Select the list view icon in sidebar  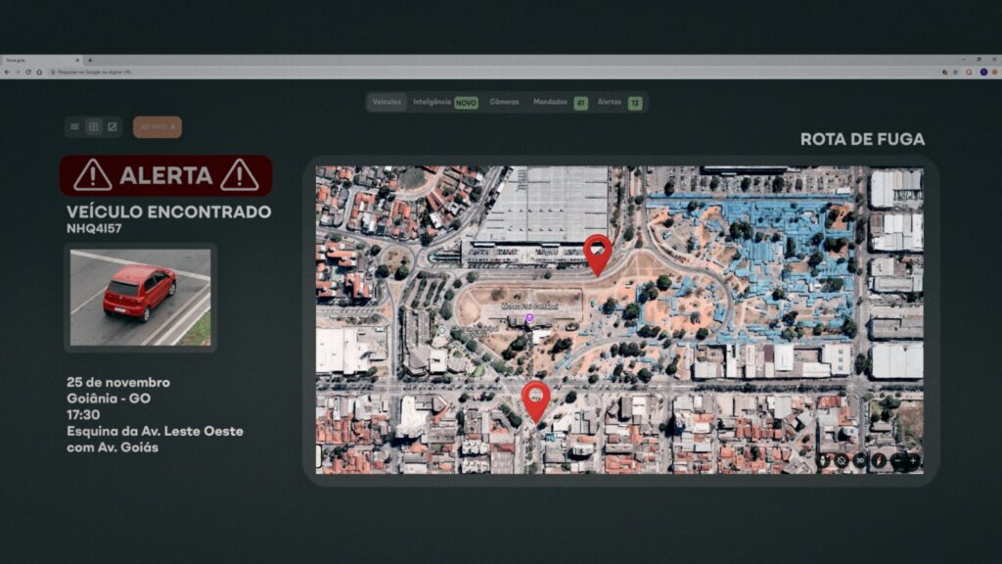[x=74, y=126]
